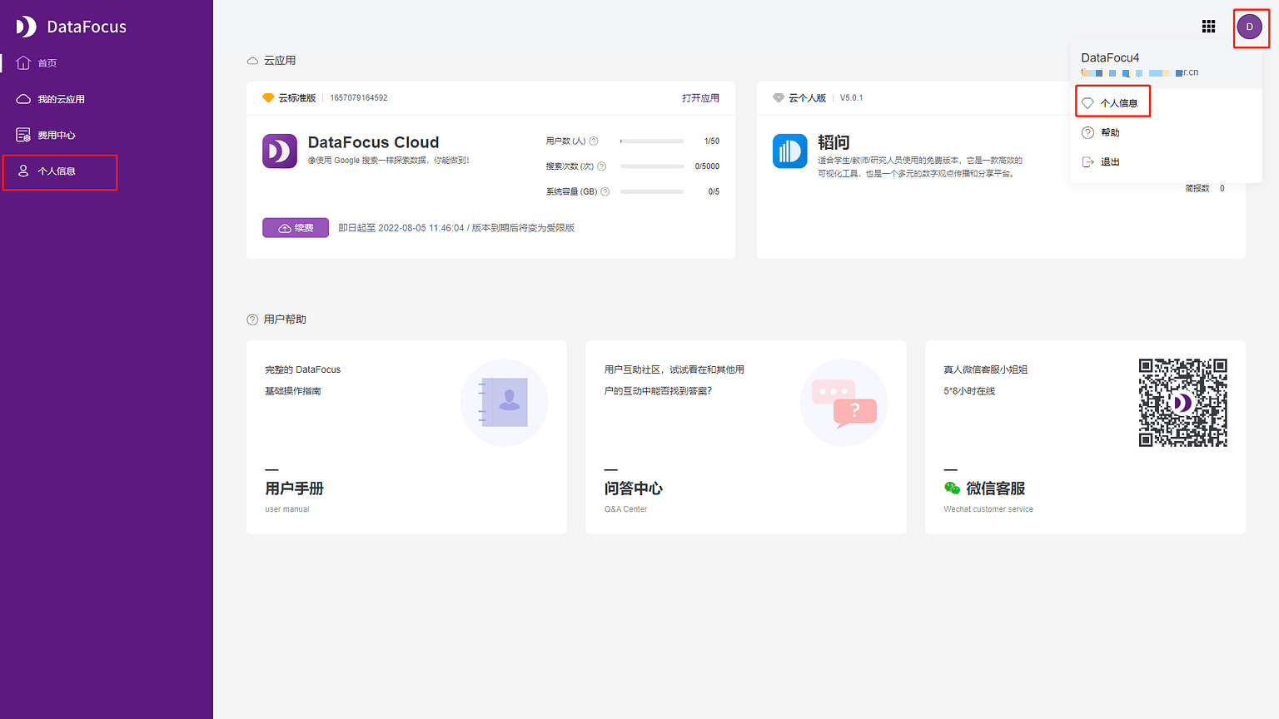The height and width of the screenshot is (719, 1279).
Task: Click the question-mark icon beside 帮助
Action: [x=1087, y=132]
